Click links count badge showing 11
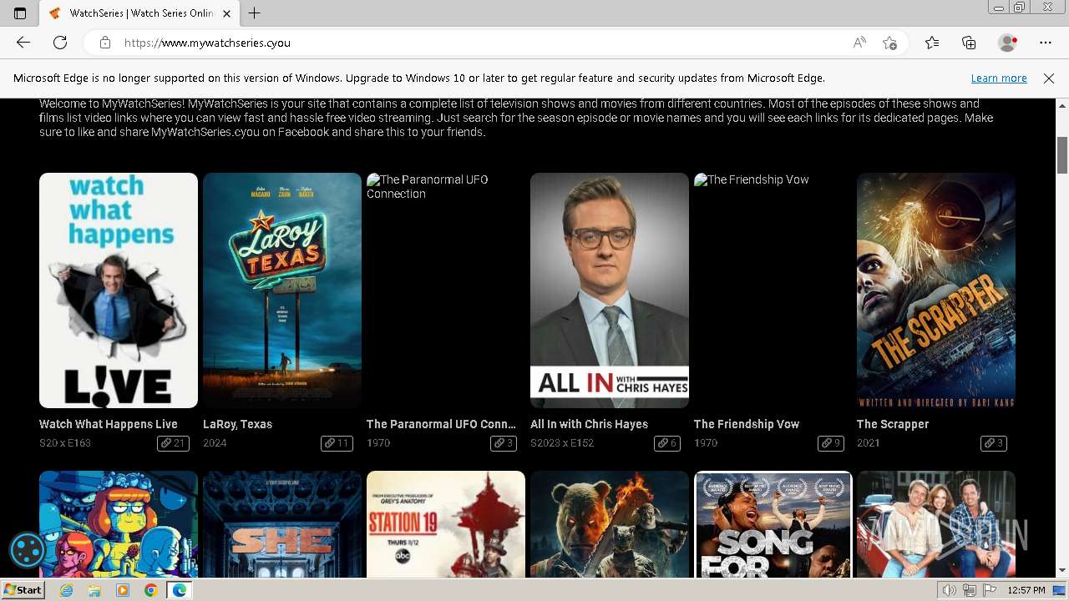 click(337, 443)
